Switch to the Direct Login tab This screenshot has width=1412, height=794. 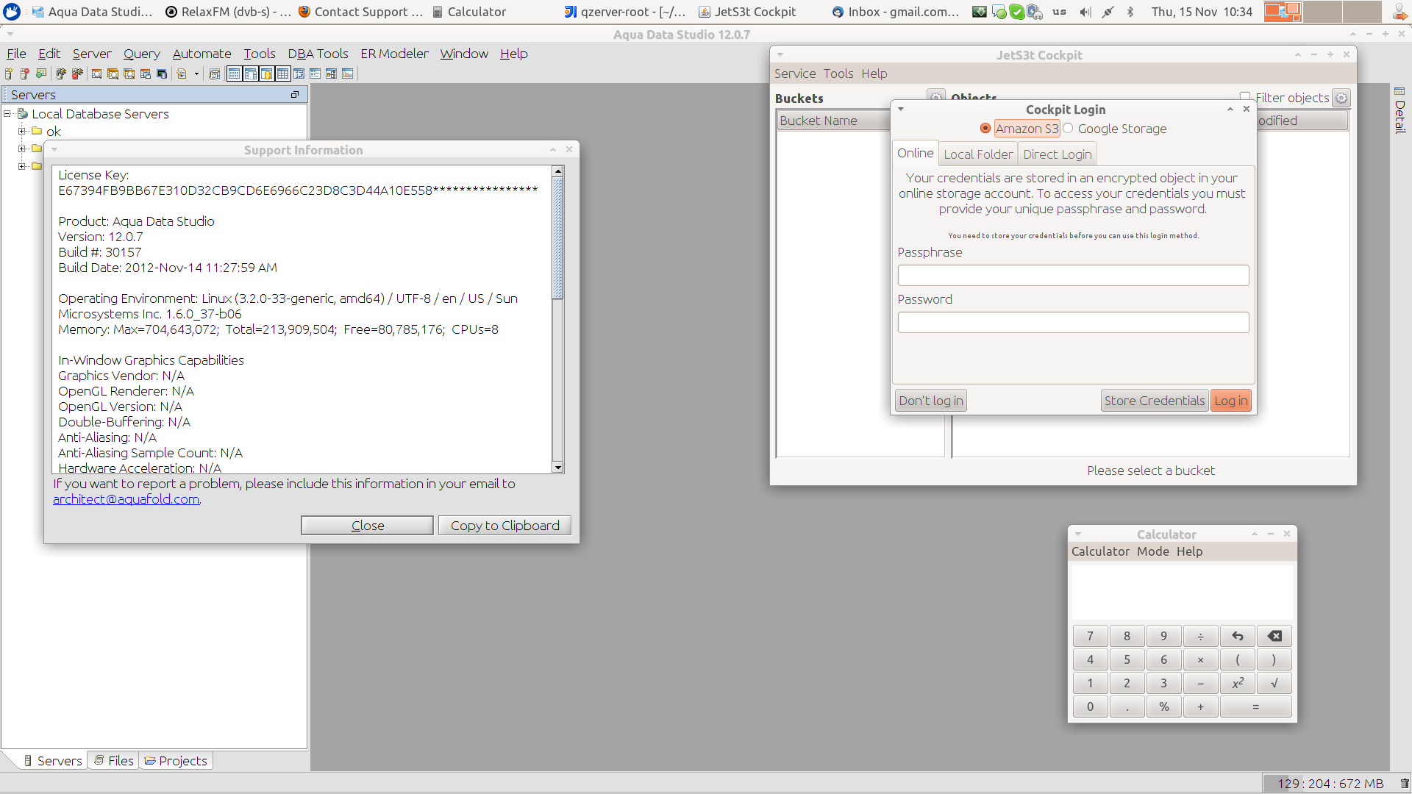1057,154
